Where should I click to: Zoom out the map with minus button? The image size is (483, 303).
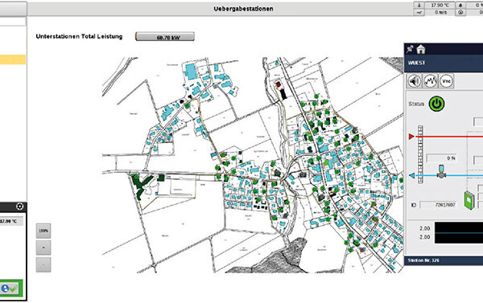[x=43, y=264]
